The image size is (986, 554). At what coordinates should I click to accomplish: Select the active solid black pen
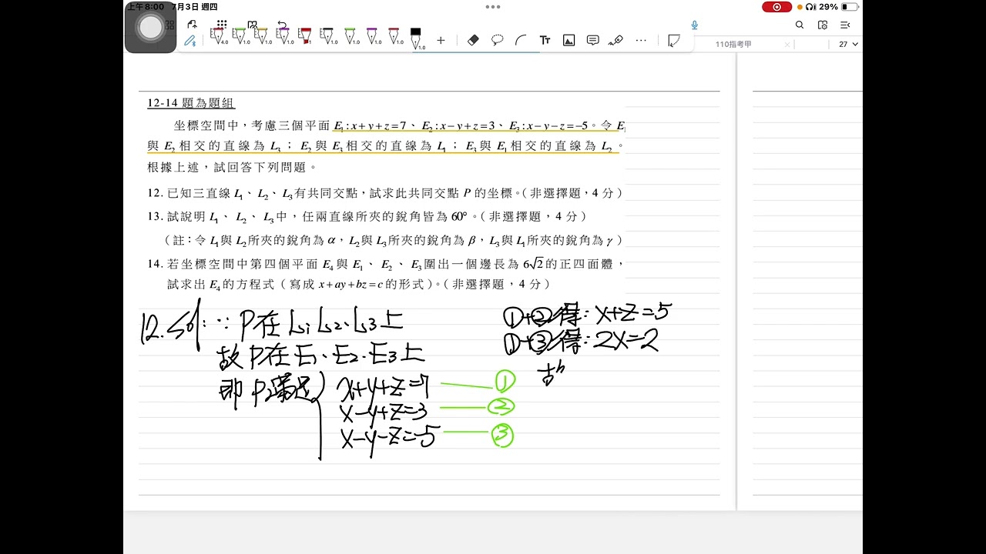[x=417, y=39]
